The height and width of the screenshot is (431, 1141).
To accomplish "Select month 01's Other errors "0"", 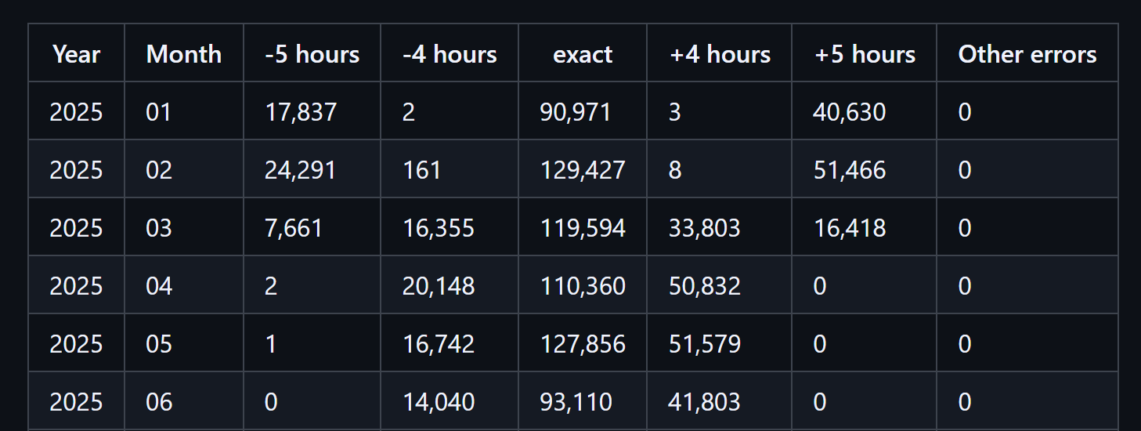I will pyautogui.click(x=965, y=112).
